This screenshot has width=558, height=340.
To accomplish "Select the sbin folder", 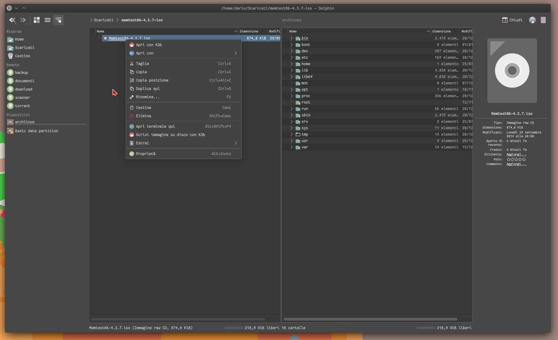I will pos(306,115).
